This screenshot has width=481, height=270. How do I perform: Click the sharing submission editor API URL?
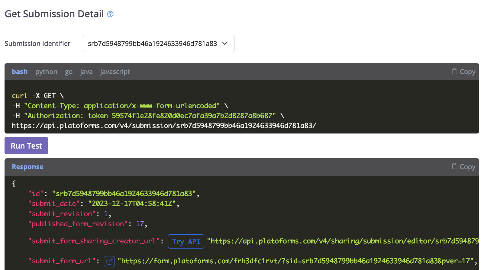(343, 241)
